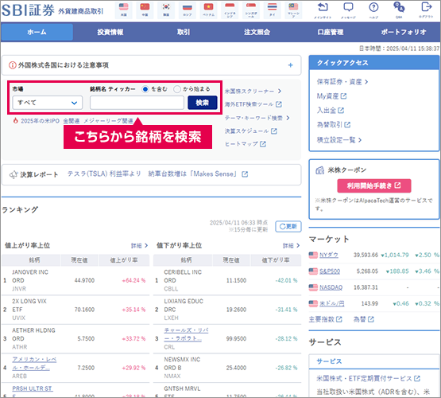441x398 pixels.
Task: Open the NASDAQ market link
Action: coord(331,287)
